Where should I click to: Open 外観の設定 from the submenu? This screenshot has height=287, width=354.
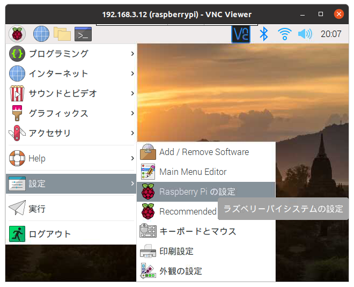(x=206, y=271)
